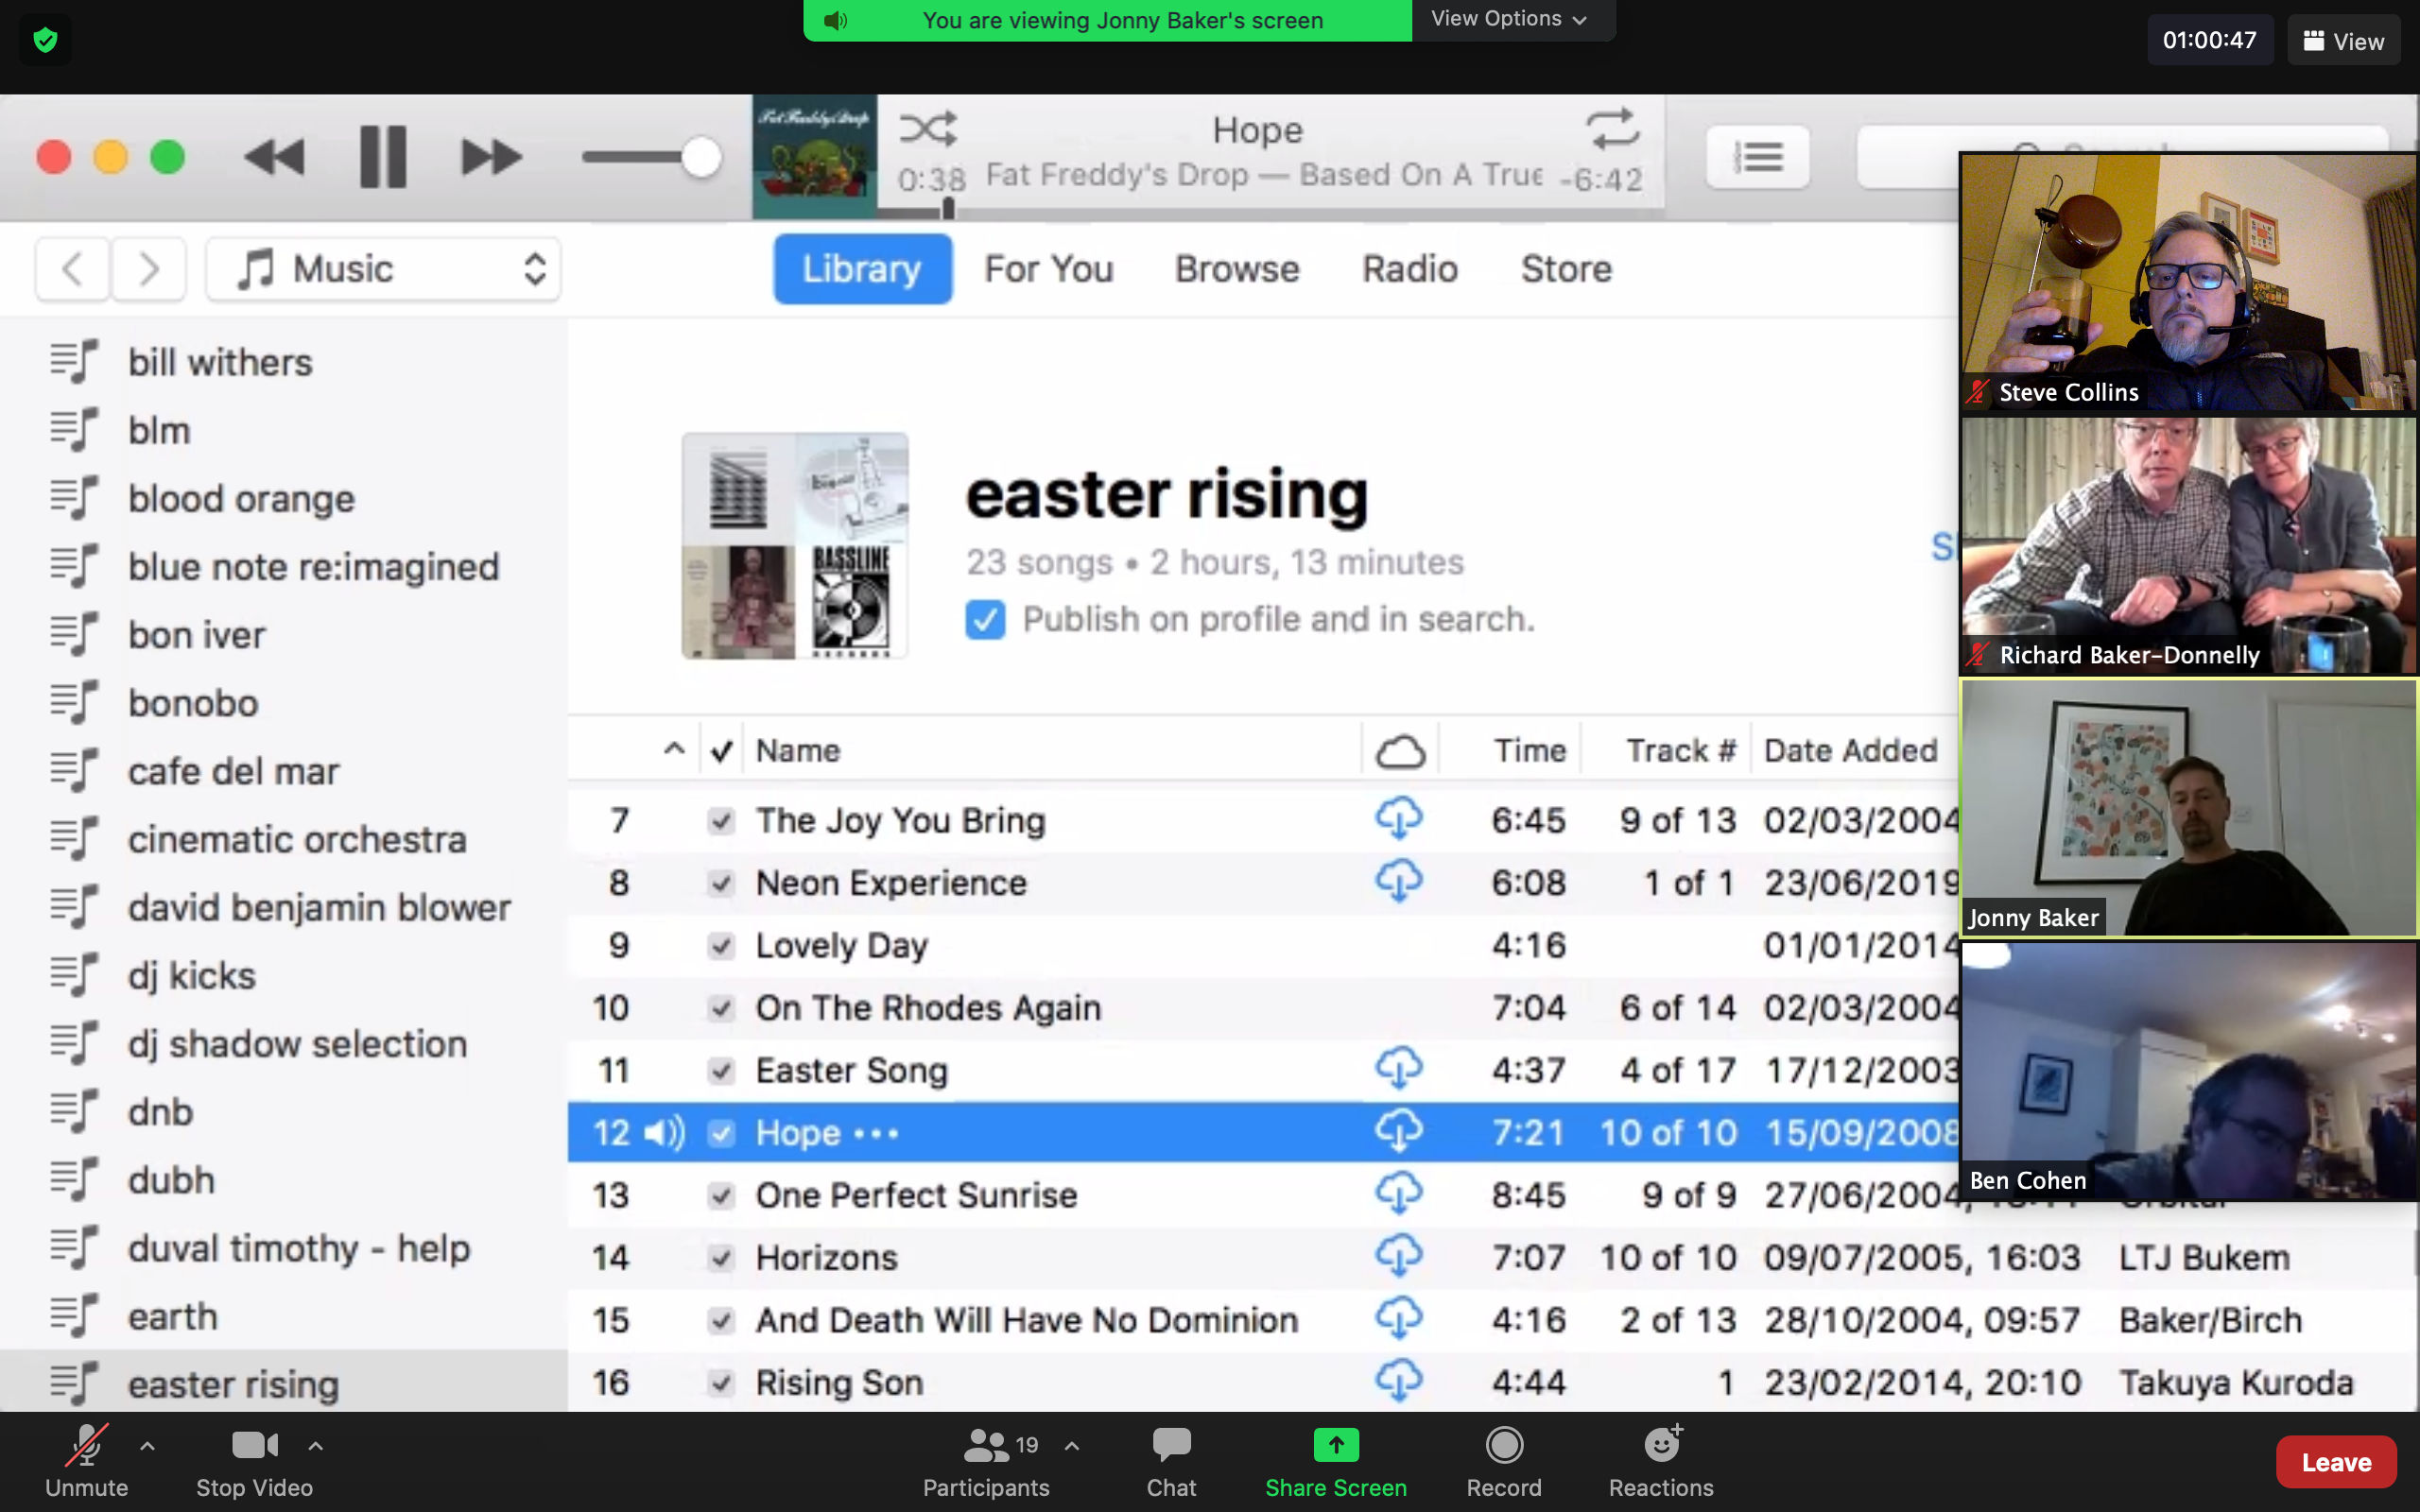The width and height of the screenshot is (2420, 1512).
Task: Uncheck the Horizons song checkbox
Action: coord(721,1258)
